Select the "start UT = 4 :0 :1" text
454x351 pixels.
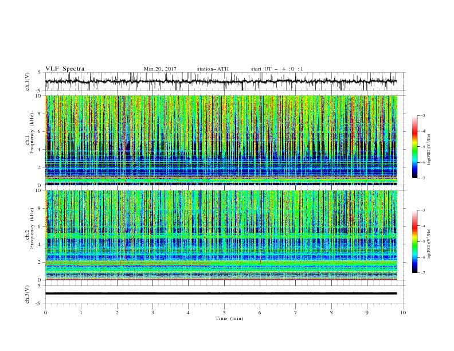[x=277, y=69]
